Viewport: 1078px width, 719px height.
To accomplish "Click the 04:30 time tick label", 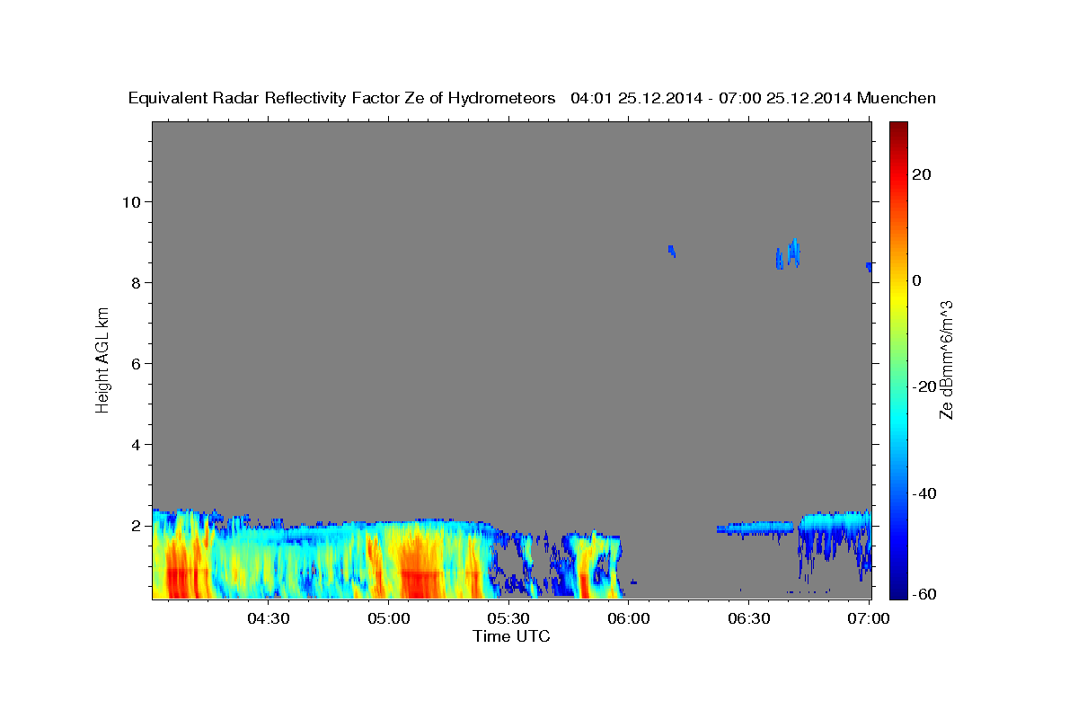I will point(268,618).
